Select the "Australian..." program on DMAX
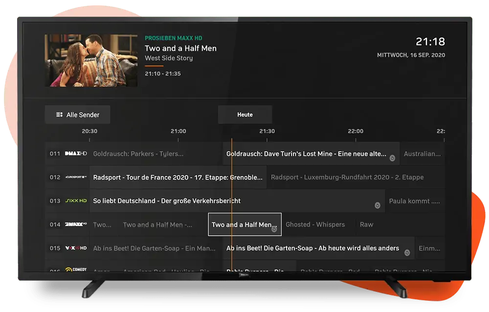This screenshot has height=312, width=489. coord(422,154)
